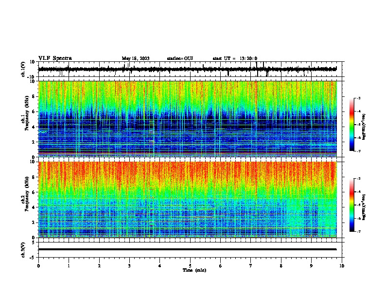The height and width of the screenshot is (298, 385).
Task: Click the "ch.1(V)" waveform axis label
Action: [x=23, y=69]
